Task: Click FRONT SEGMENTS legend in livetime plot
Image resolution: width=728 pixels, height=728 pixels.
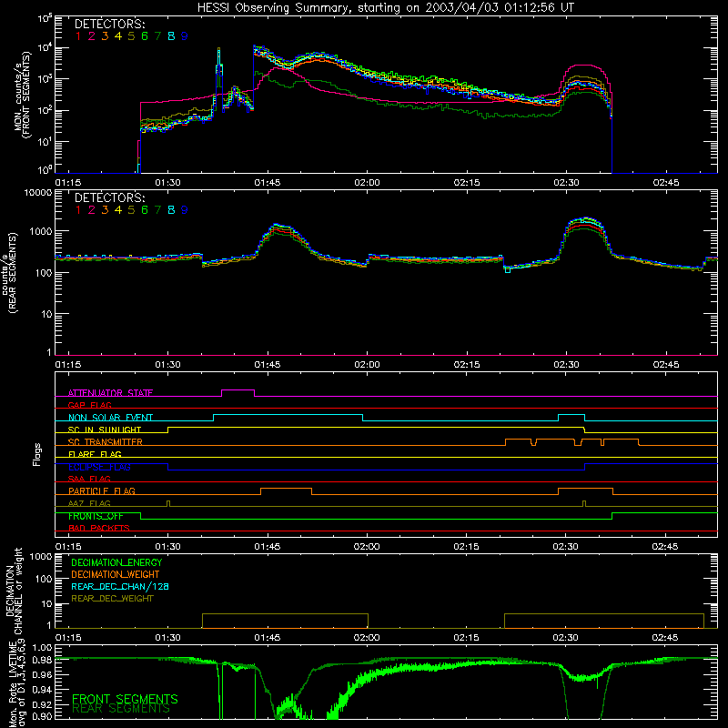Action: coord(125,699)
